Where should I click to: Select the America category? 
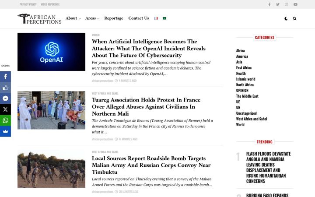(242, 56)
